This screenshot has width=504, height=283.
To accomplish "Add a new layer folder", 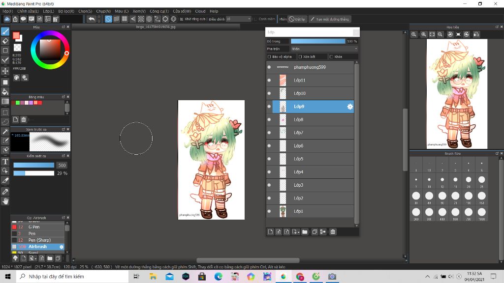I will pos(305,232).
